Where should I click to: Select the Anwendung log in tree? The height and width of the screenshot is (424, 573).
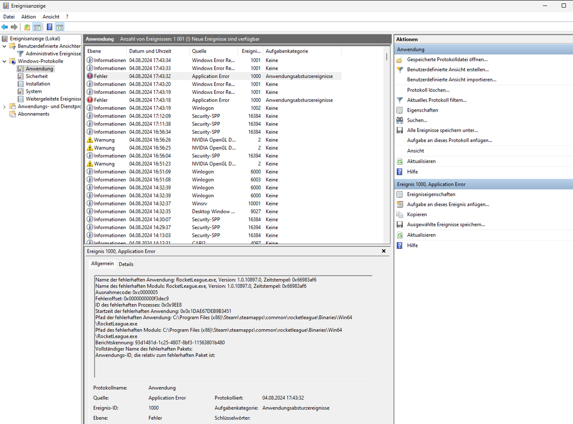click(39, 69)
